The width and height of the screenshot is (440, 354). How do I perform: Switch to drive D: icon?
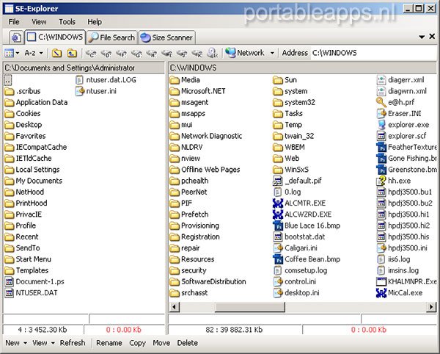click(106, 53)
